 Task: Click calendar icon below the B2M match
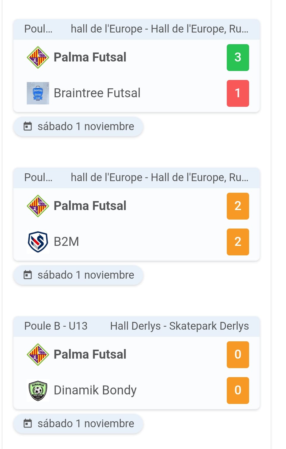tap(28, 275)
